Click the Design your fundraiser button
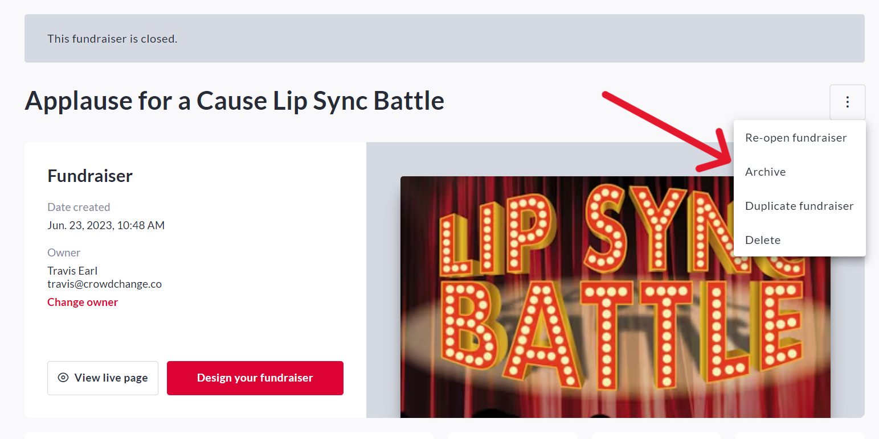The width and height of the screenshot is (879, 439). [255, 378]
